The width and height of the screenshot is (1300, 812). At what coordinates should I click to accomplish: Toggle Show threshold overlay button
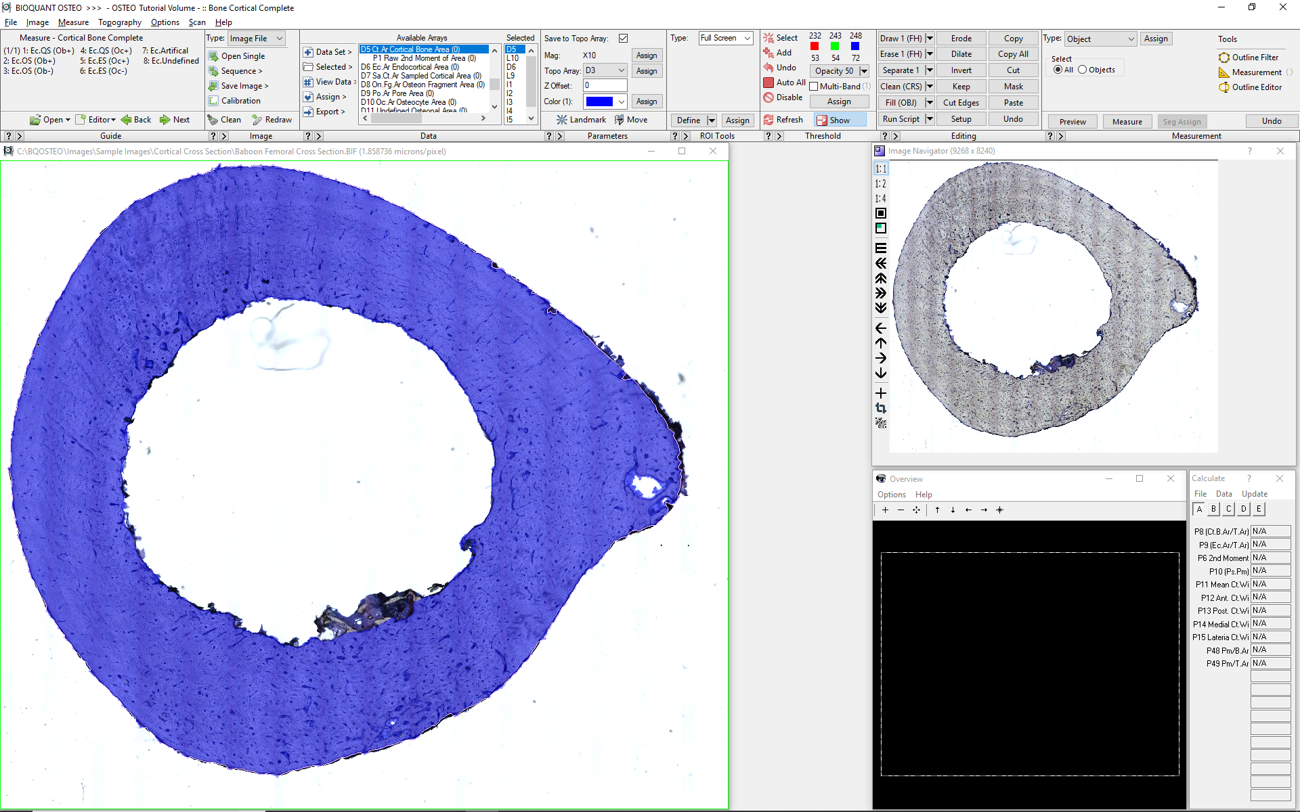pyautogui.click(x=840, y=120)
